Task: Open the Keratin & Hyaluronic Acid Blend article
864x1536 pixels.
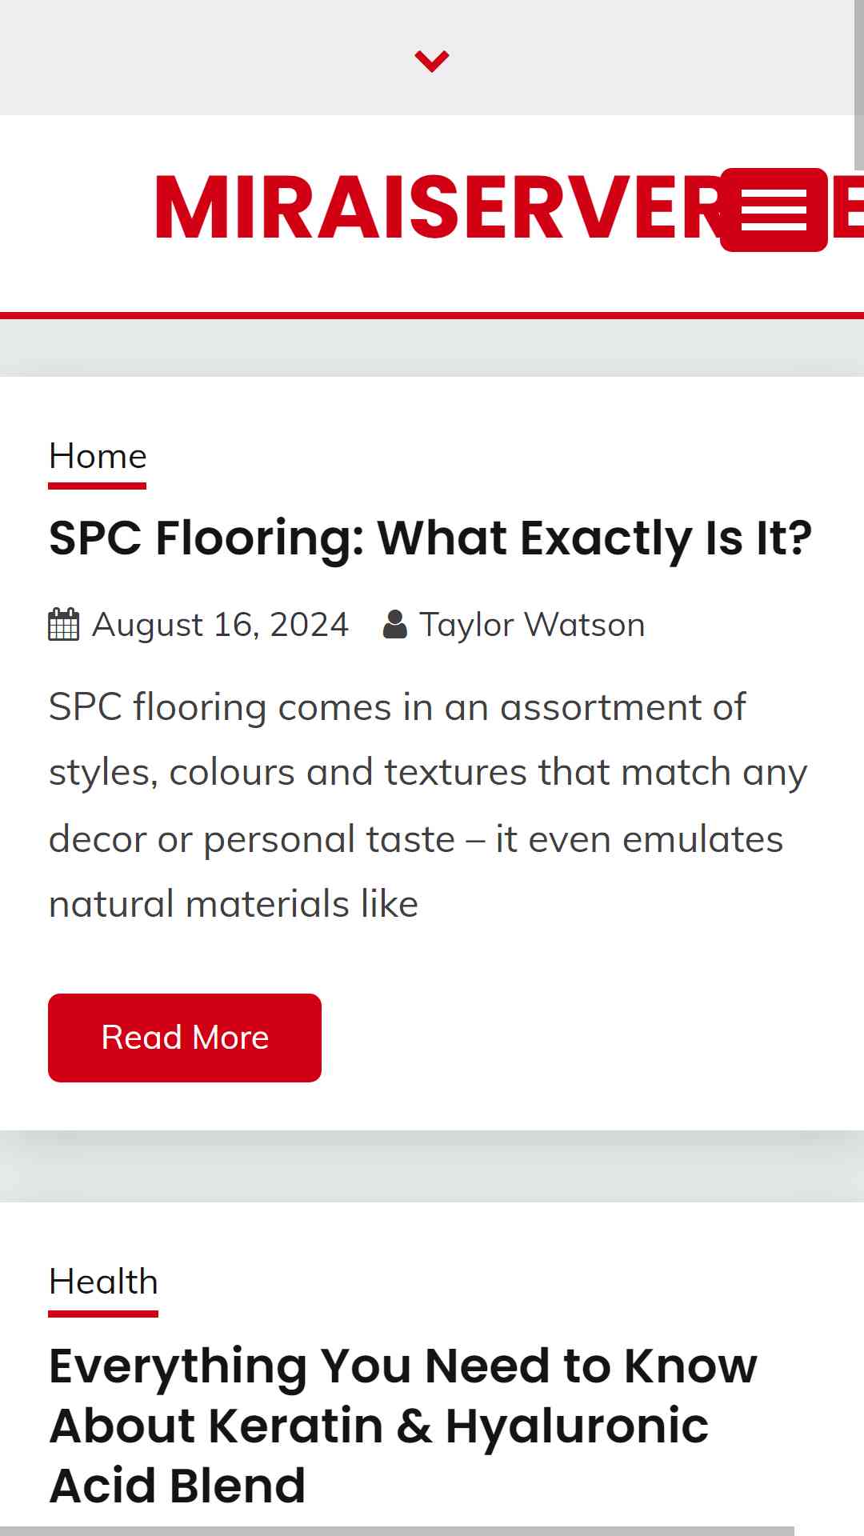Action: pos(403,1426)
